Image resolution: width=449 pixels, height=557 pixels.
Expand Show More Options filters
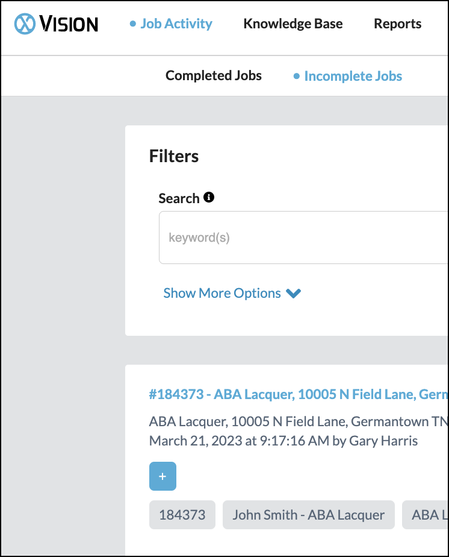[222, 294]
